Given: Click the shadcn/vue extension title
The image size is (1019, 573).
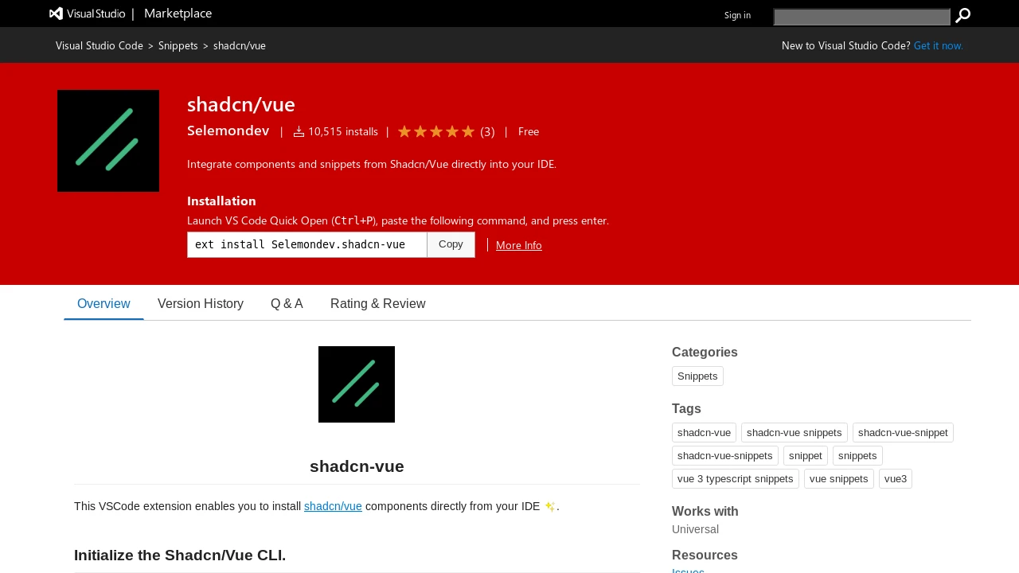Looking at the screenshot, I should (x=241, y=104).
